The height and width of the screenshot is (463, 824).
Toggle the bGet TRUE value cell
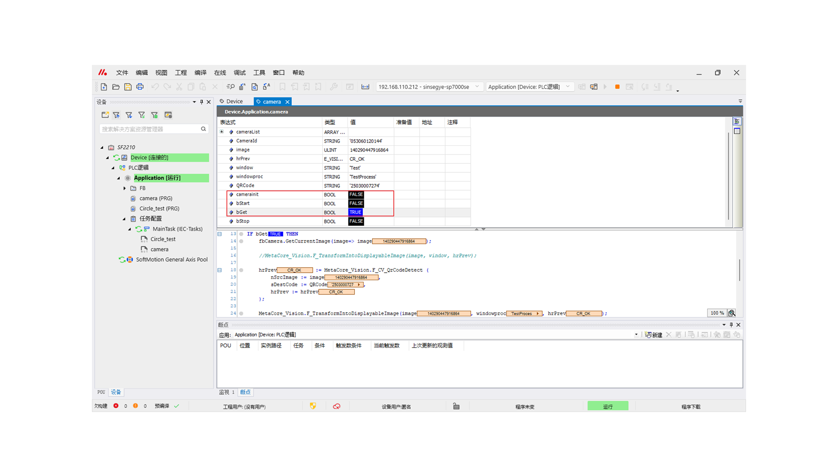(356, 212)
